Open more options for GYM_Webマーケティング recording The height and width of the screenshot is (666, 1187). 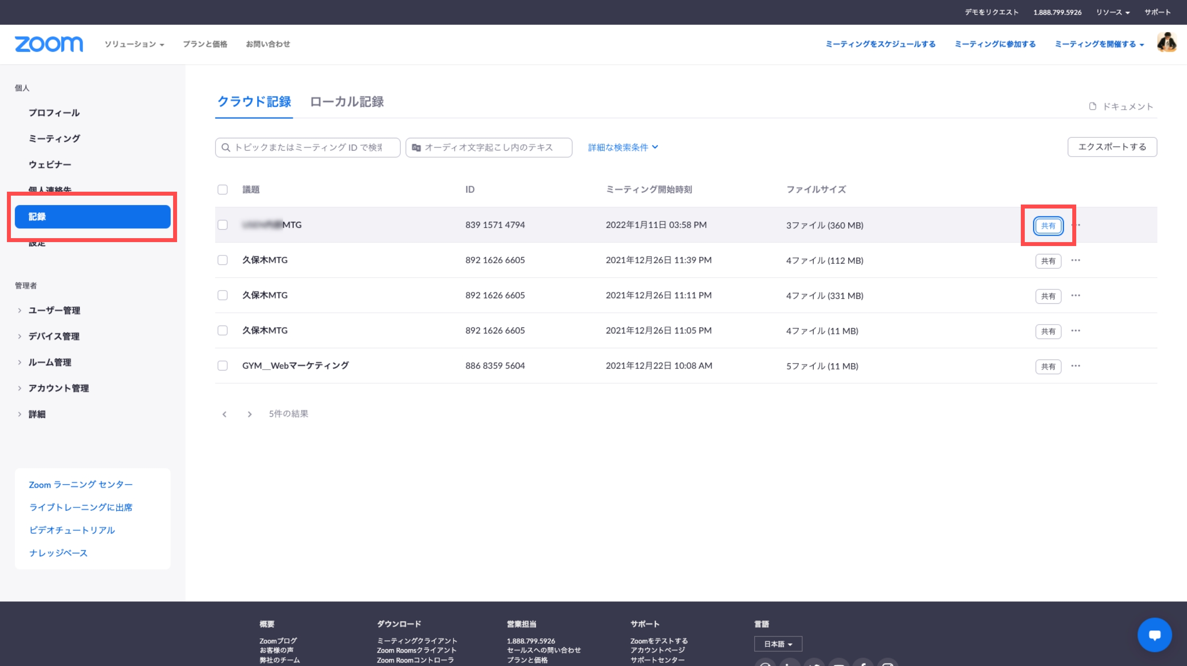point(1076,366)
